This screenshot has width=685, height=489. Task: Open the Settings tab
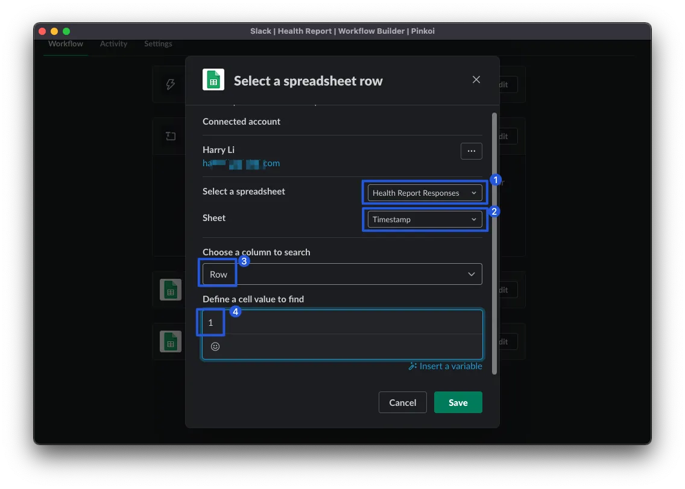tap(158, 44)
